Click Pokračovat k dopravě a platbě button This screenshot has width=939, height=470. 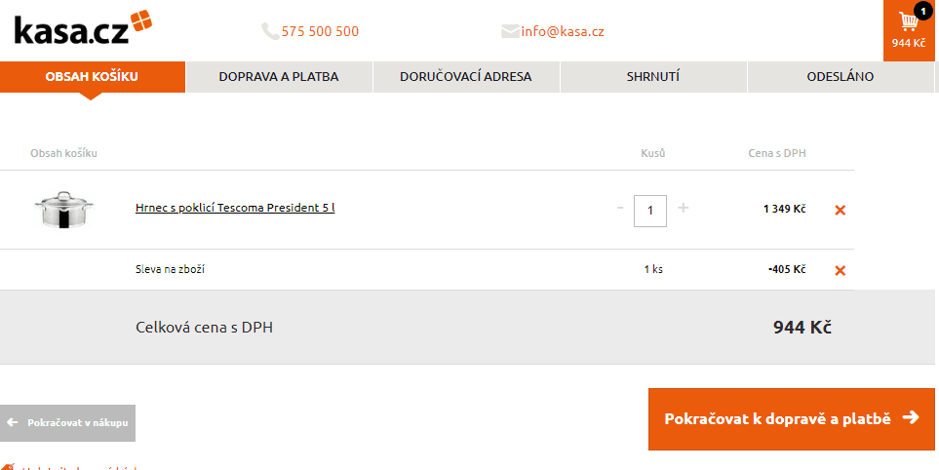coord(792,419)
